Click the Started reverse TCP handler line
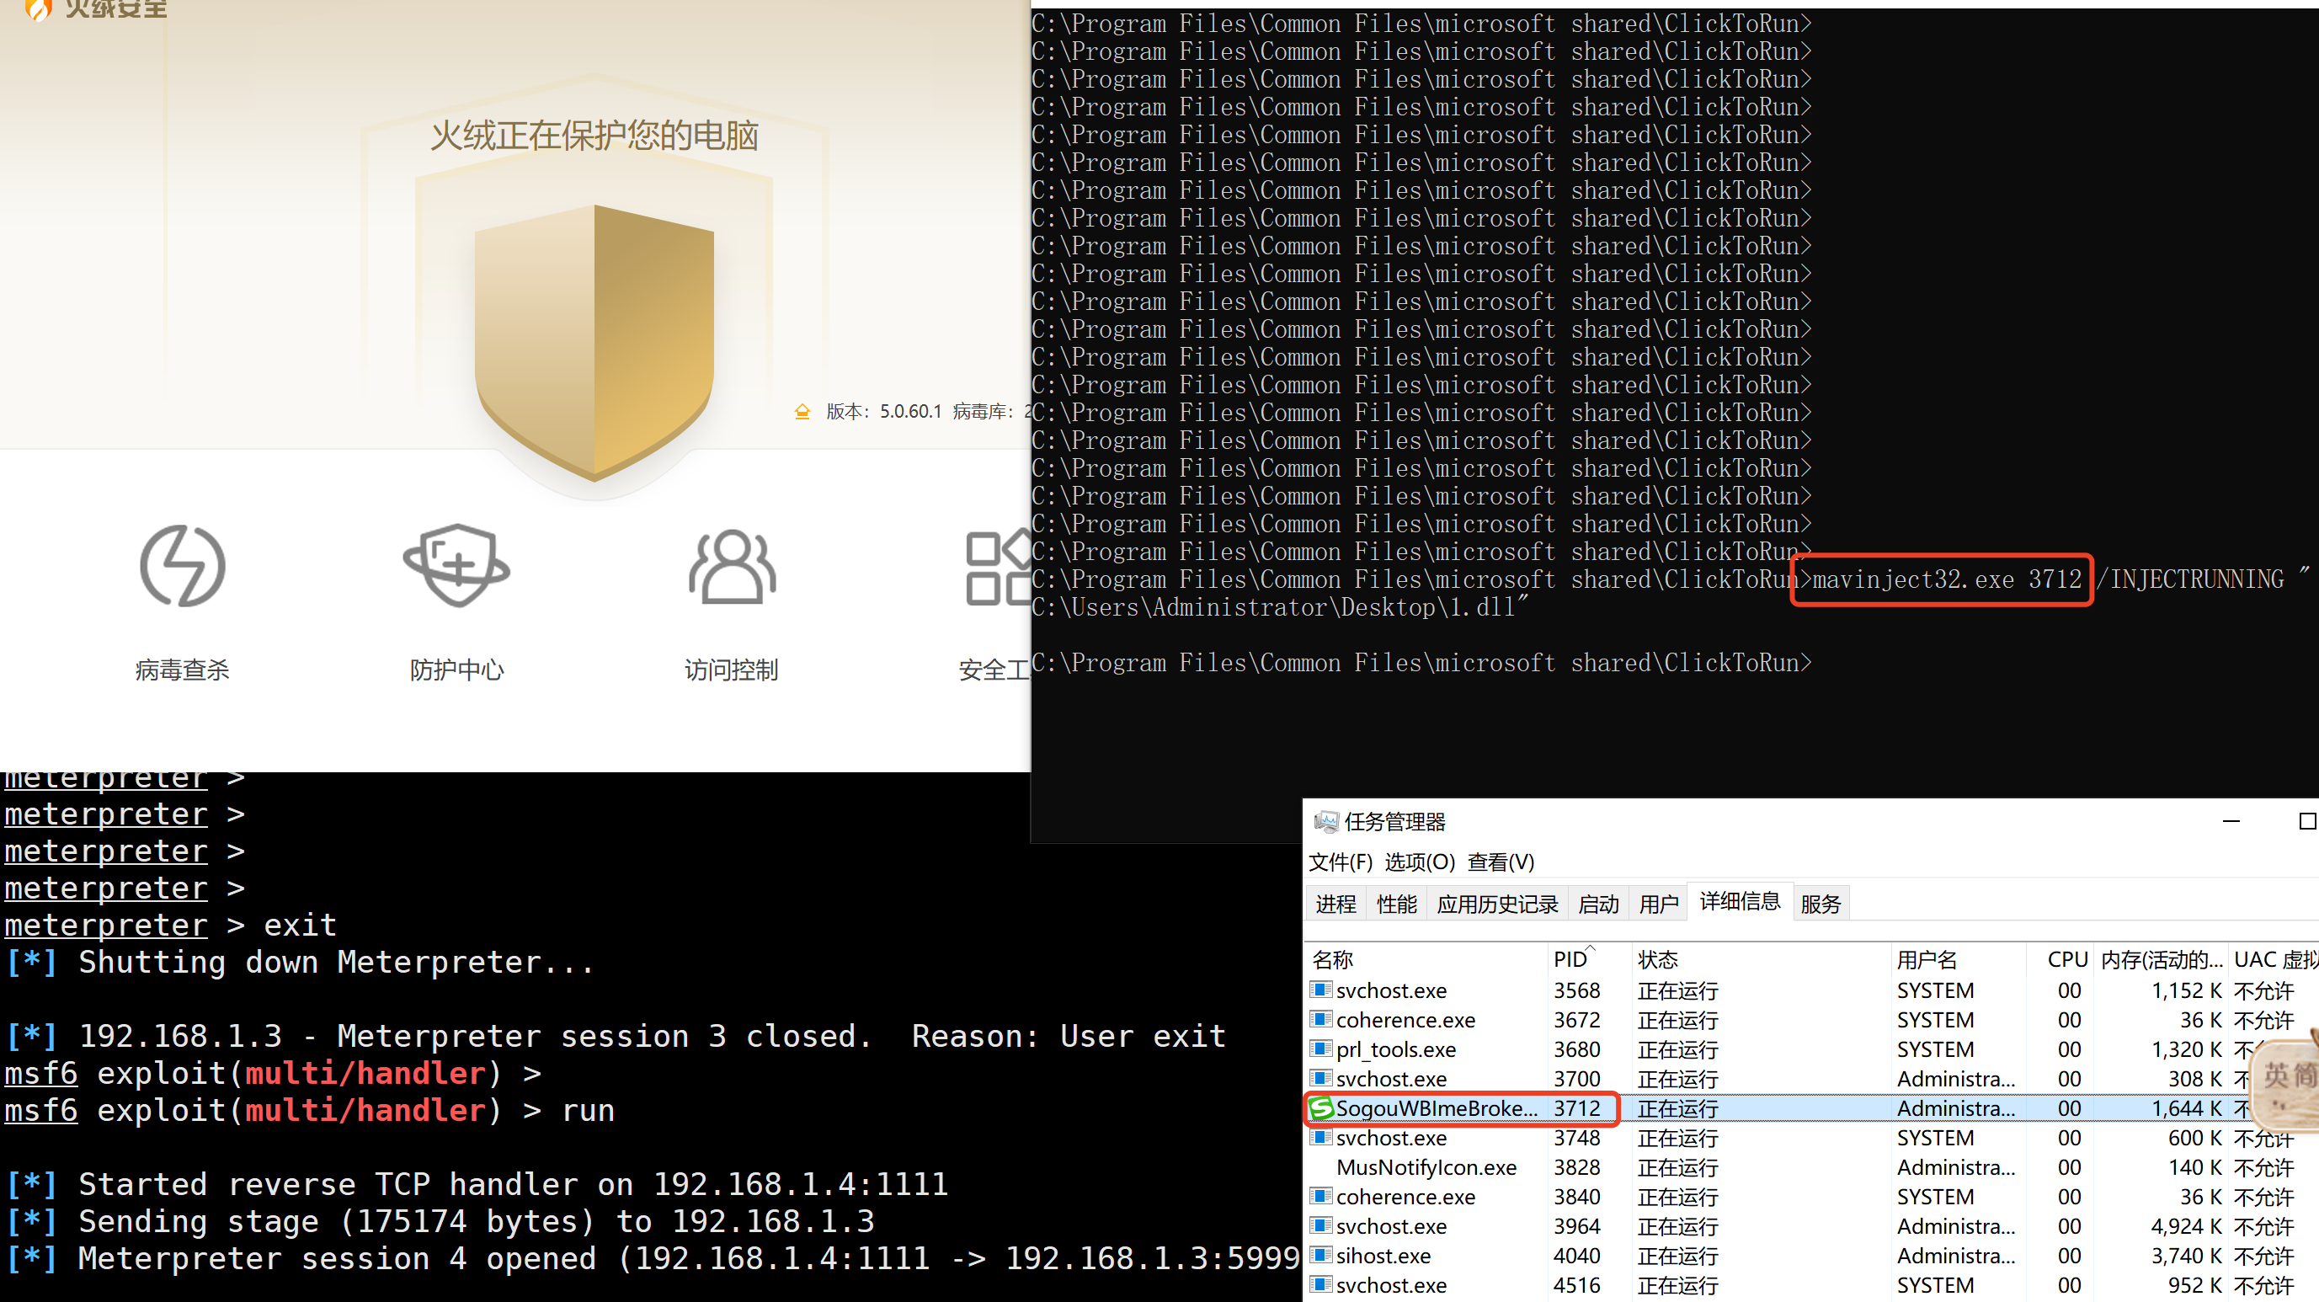 pos(477,1183)
